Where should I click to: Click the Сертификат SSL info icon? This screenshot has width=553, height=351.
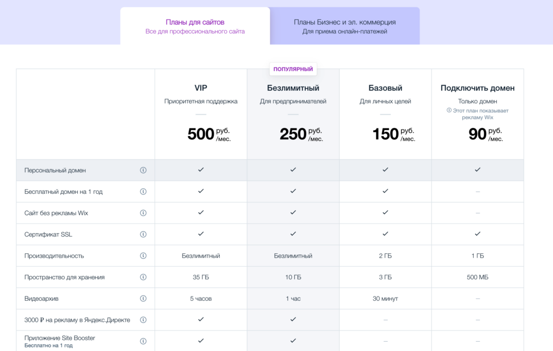143,234
